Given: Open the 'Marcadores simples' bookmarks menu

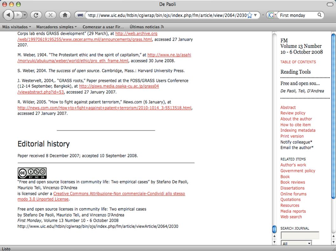Looking at the screenshot, I should pyautogui.click(x=56, y=27).
